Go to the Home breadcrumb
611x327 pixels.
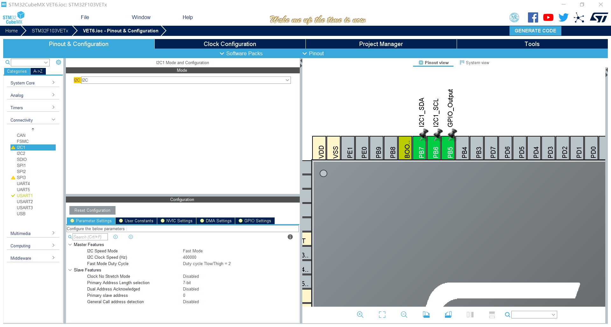[11, 30]
